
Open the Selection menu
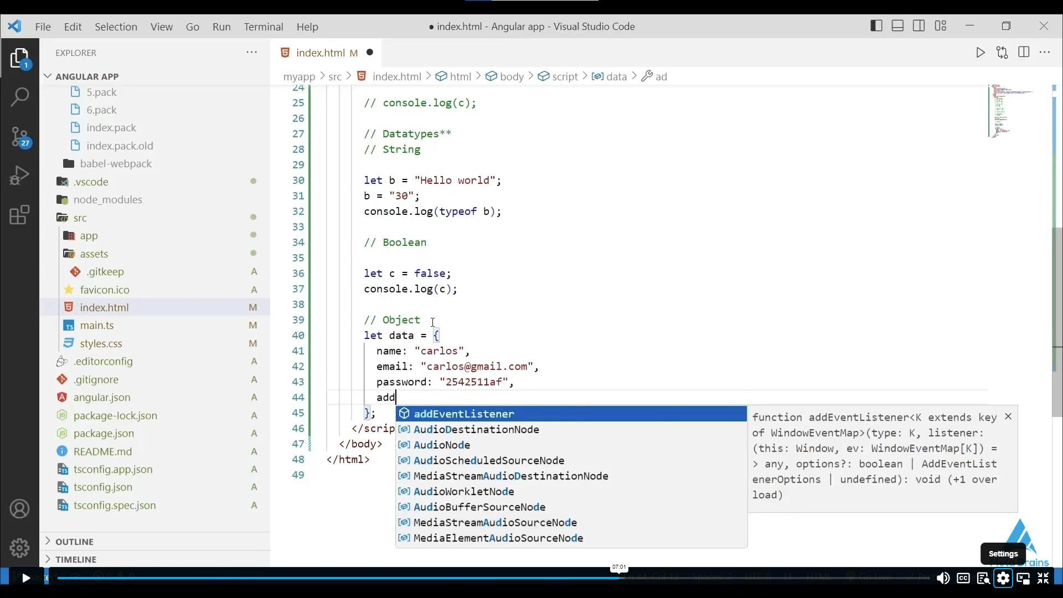click(x=116, y=27)
